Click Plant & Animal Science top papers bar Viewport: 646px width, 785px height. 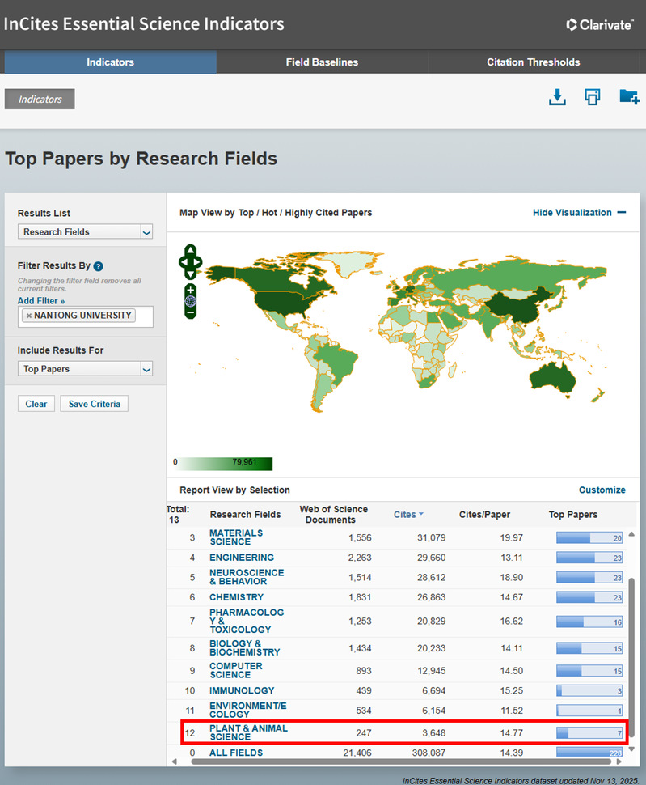pyautogui.click(x=589, y=733)
